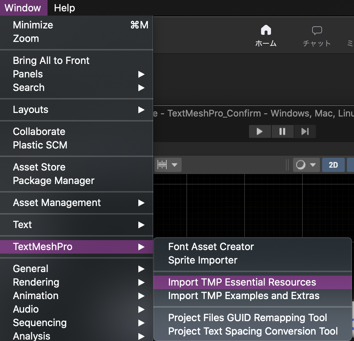Open Font Asset Creator

[x=253, y=247]
